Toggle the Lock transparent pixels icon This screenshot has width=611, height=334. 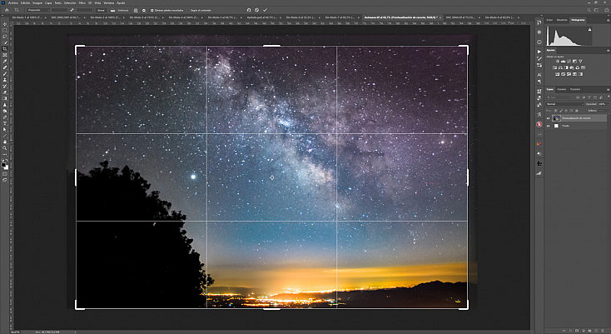point(556,111)
